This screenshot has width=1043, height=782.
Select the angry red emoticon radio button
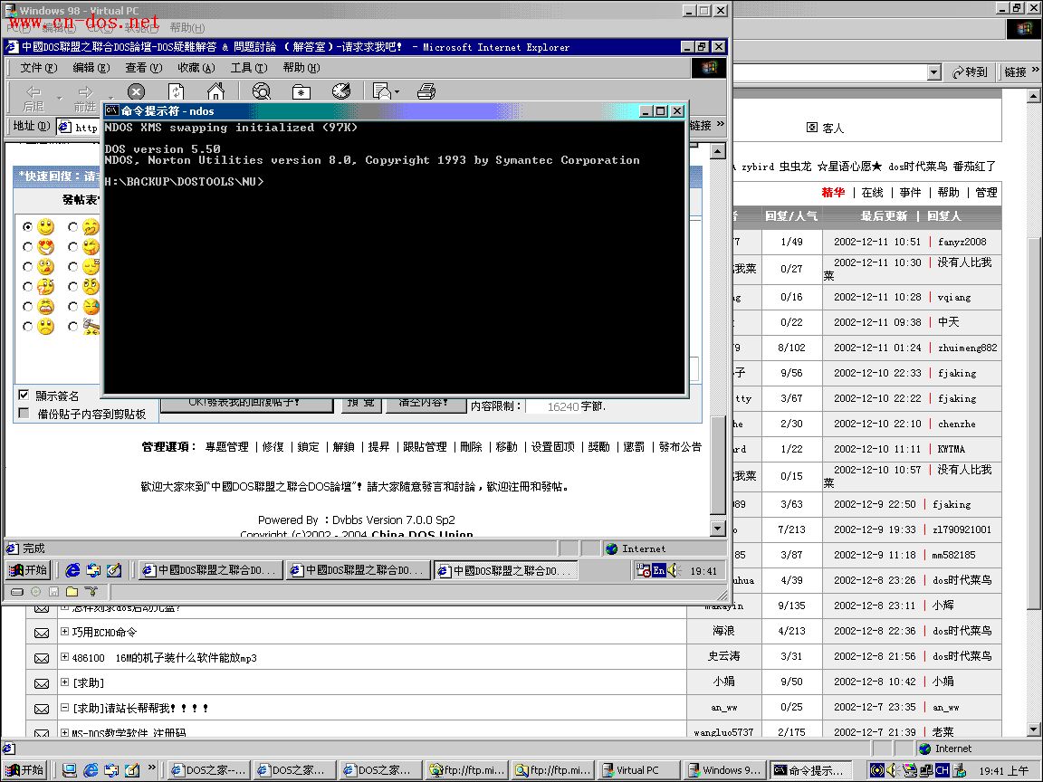27,307
